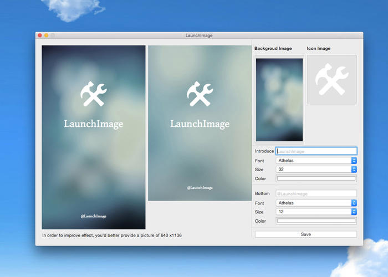Click the LaunchImage title in left preview

click(93, 124)
